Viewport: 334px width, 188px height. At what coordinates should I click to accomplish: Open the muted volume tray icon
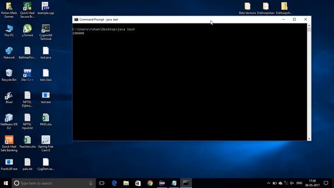point(292,183)
